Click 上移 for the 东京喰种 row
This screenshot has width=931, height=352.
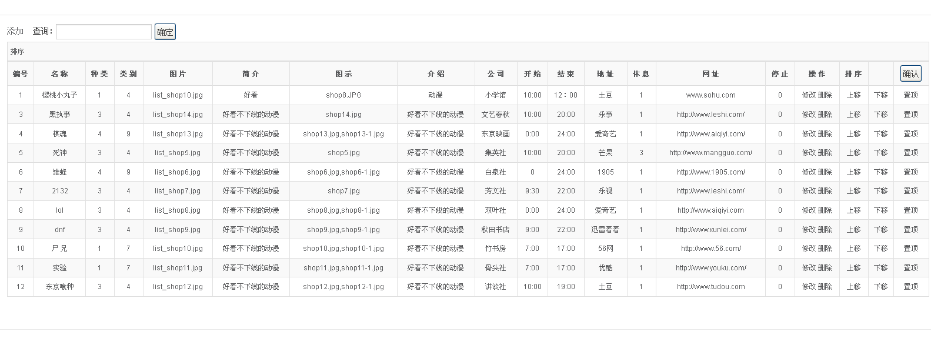click(x=853, y=287)
